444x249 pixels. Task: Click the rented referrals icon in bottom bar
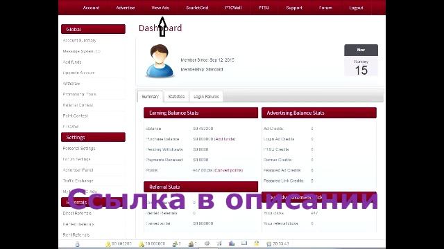pyautogui.click(x=191, y=243)
